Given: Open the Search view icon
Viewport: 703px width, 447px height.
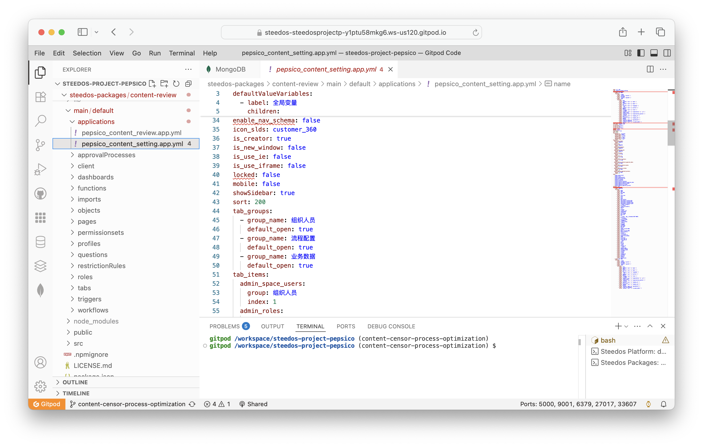Looking at the screenshot, I should (x=40, y=121).
